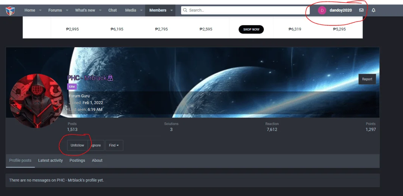Click the dandoy2020 avatar circle
Screen dimensions: 403x196
tap(322, 10)
